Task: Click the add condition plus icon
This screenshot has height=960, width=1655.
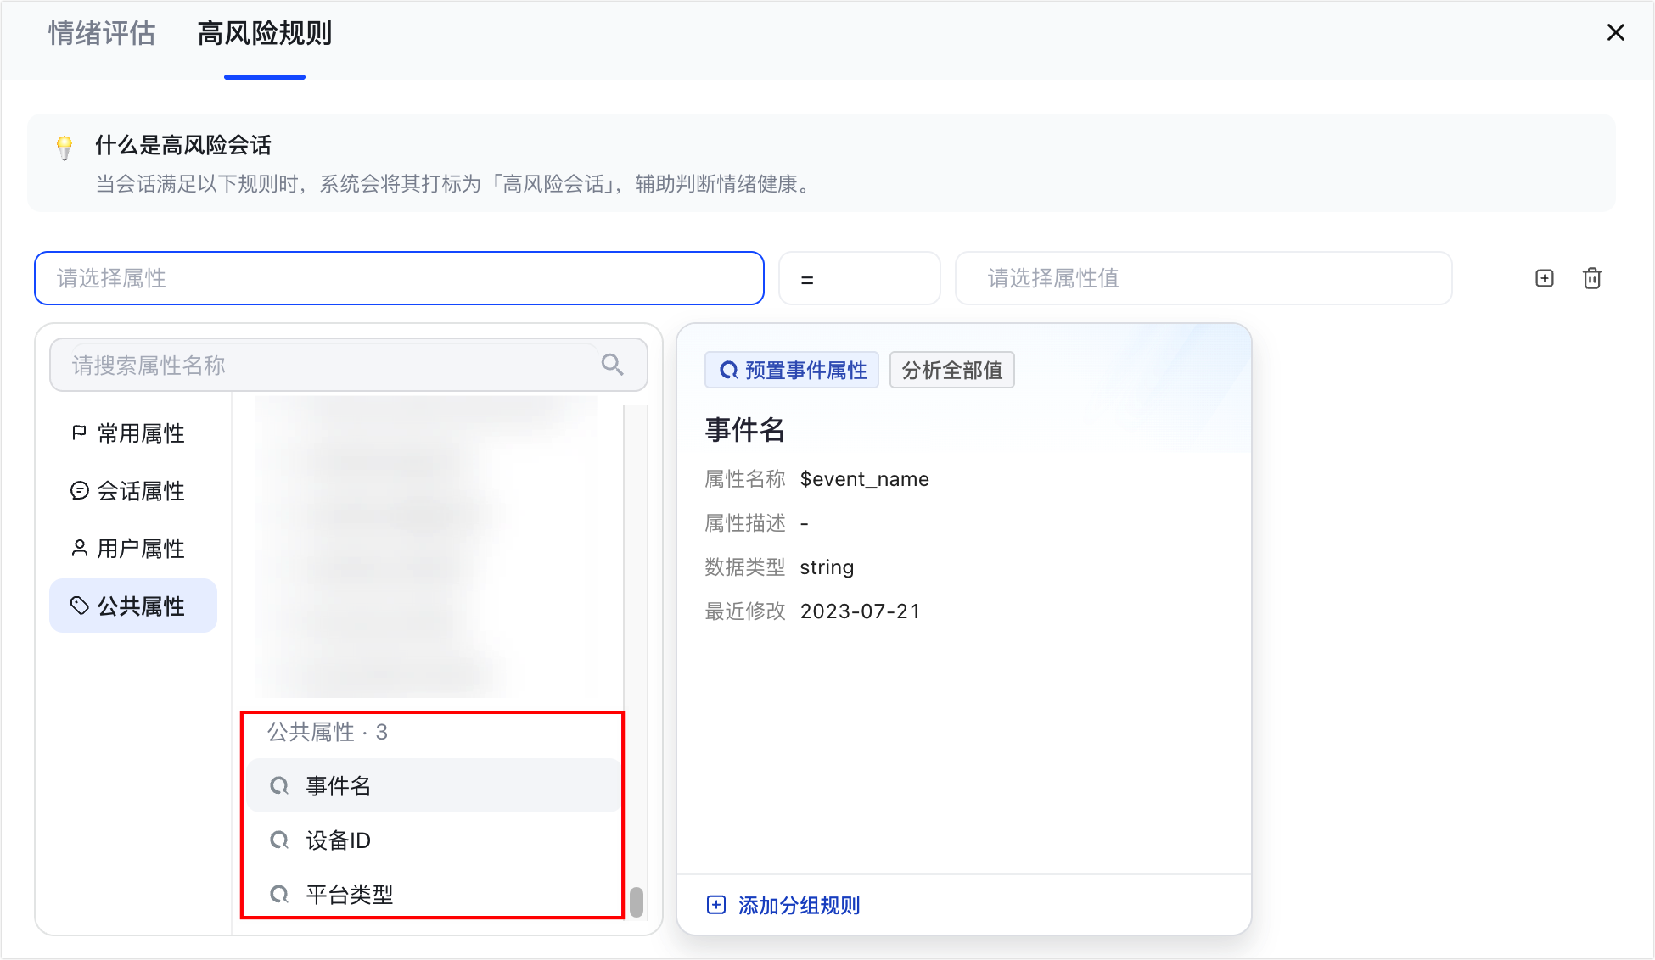Action: (x=1545, y=278)
